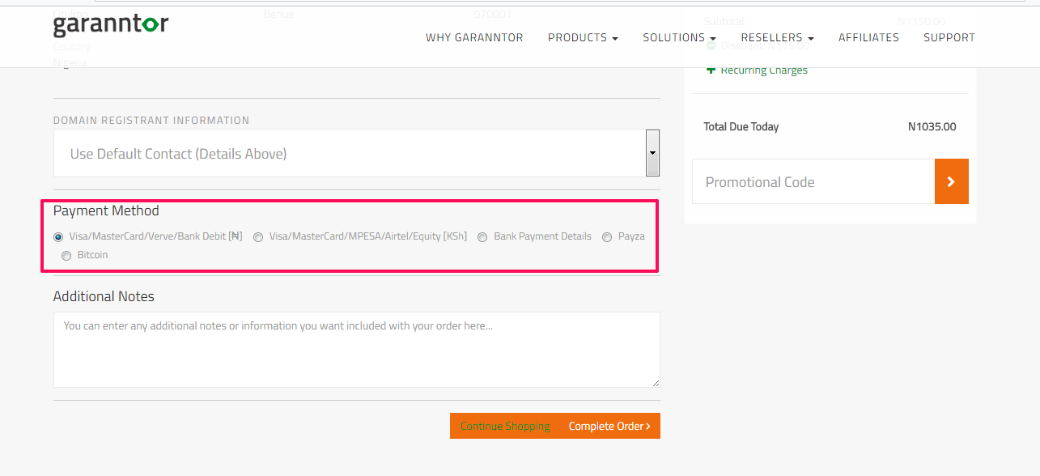1040x476 pixels.
Task: Choose Bank Payment Details radio button
Action: [x=482, y=237]
